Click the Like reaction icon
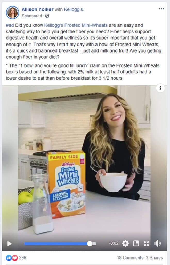Image resolution: width=170 pixels, height=265 pixels. (x=9, y=258)
